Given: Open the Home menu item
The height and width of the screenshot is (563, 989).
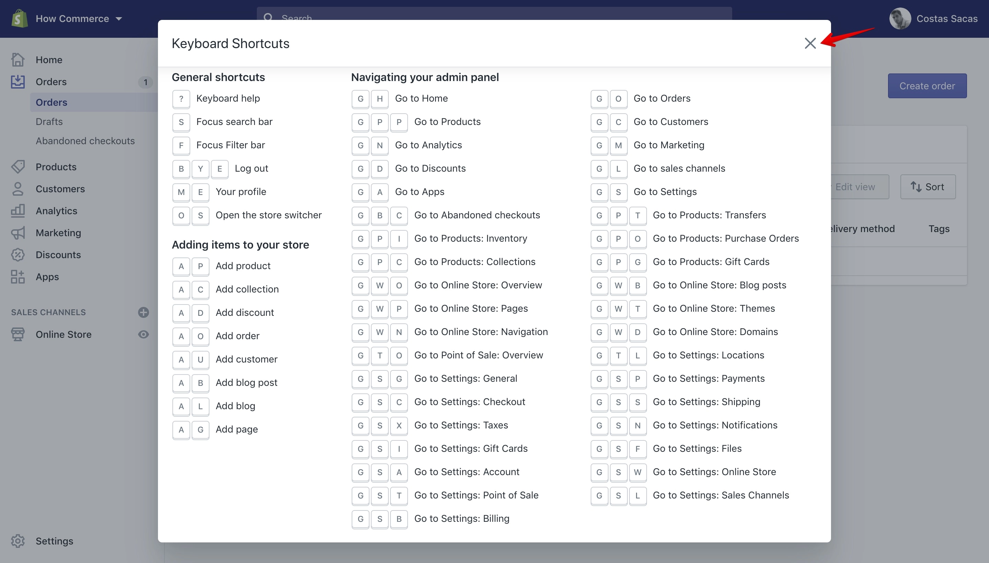Looking at the screenshot, I should pos(49,60).
